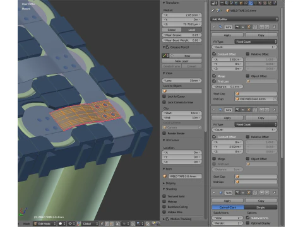Screen dimensions: 303x227
Task: Switch to face select mode icon
Action: [x=112, y=224]
